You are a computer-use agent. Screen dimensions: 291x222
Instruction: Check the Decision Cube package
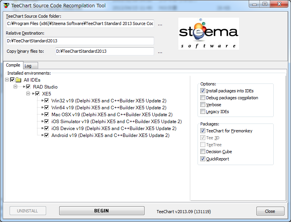[x=203, y=152]
